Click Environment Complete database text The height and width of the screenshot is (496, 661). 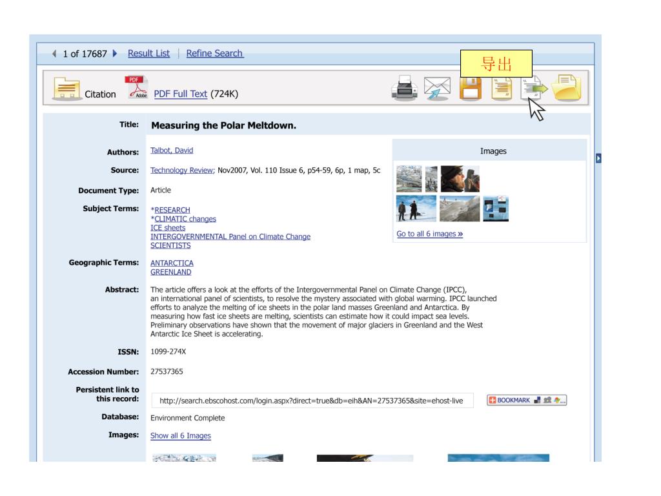coord(188,418)
